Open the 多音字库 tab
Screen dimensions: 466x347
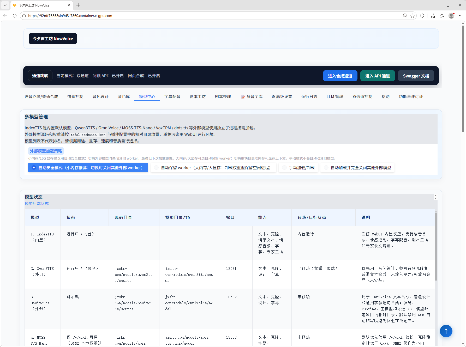click(x=252, y=96)
